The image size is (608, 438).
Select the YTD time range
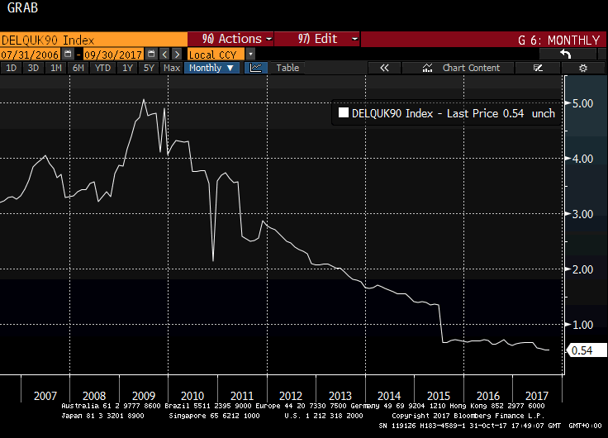coord(102,68)
